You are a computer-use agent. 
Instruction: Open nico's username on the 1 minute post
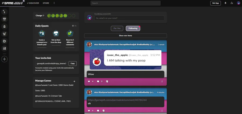122,44
